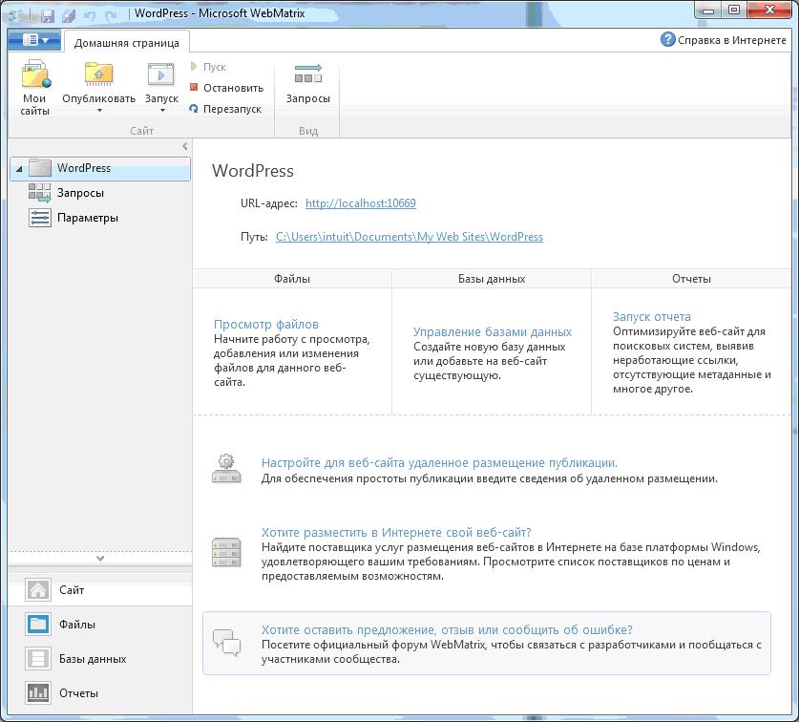Open Параметры in the navigation tree

pos(88,218)
